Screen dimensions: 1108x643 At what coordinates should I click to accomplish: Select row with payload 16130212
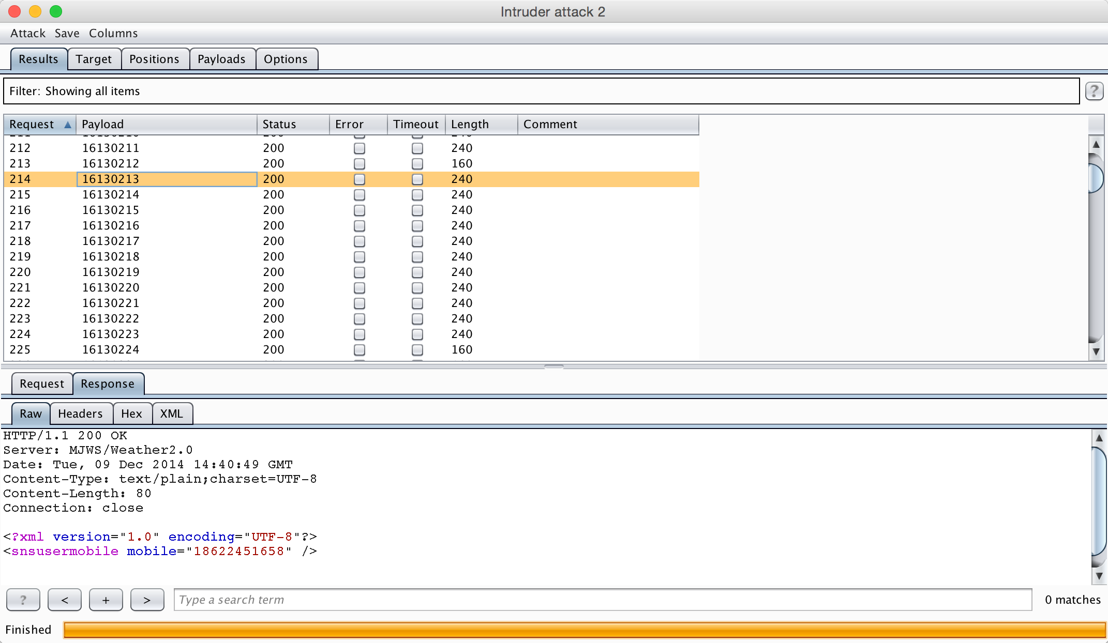(352, 164)
